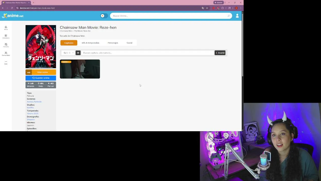Viewport: 321px width, 181px height.
Task: Switch to the Info & temporadas tab
Action: 90,43
